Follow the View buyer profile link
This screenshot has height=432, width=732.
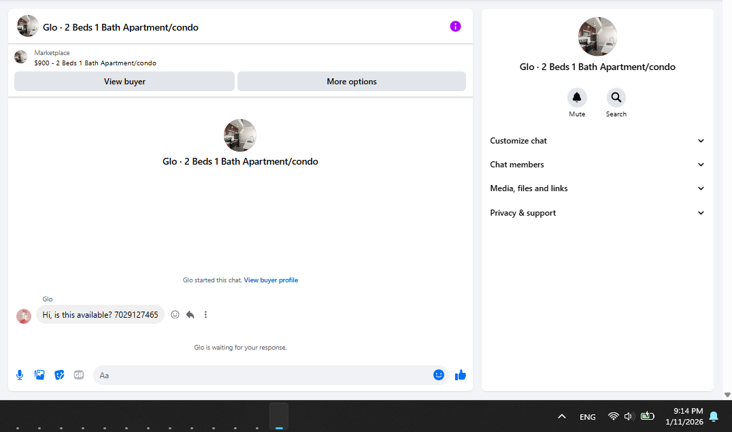coord(271,280)
